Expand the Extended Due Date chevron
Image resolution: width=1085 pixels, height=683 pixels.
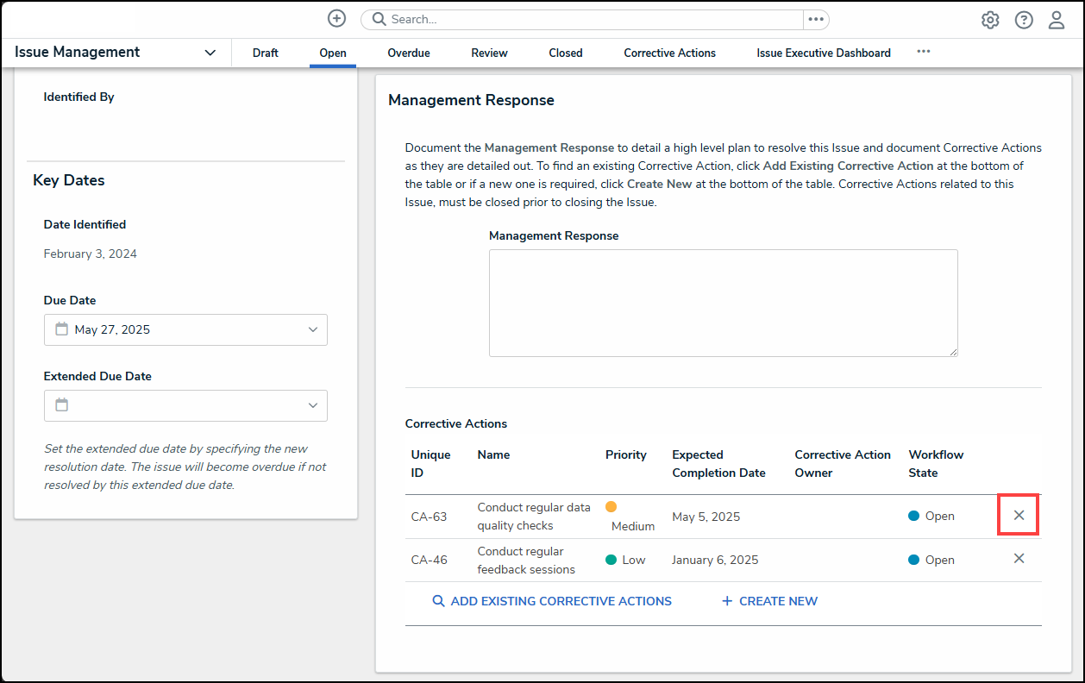coord(312,405)
